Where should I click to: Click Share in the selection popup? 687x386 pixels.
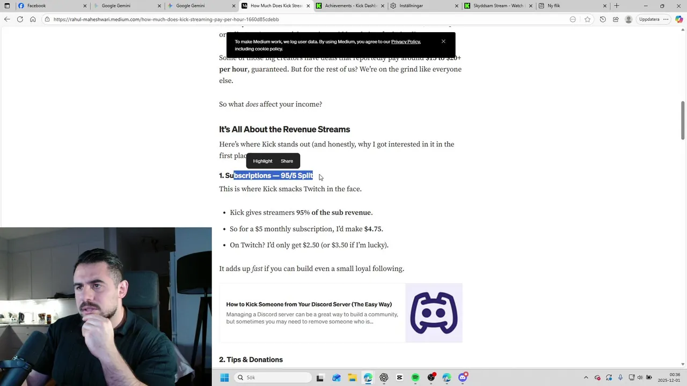[287, 161]
